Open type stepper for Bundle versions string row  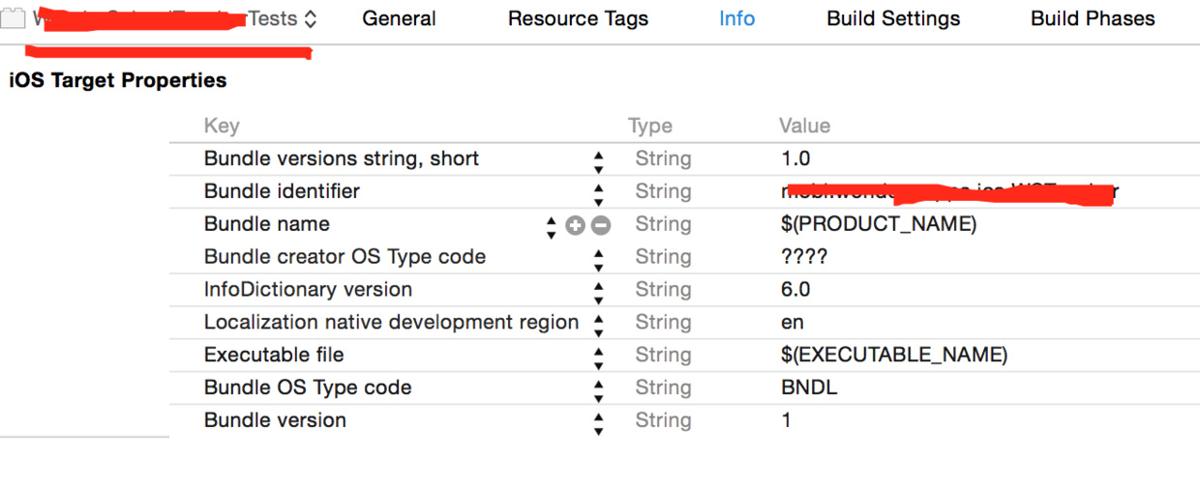click(x=599, y=160)
